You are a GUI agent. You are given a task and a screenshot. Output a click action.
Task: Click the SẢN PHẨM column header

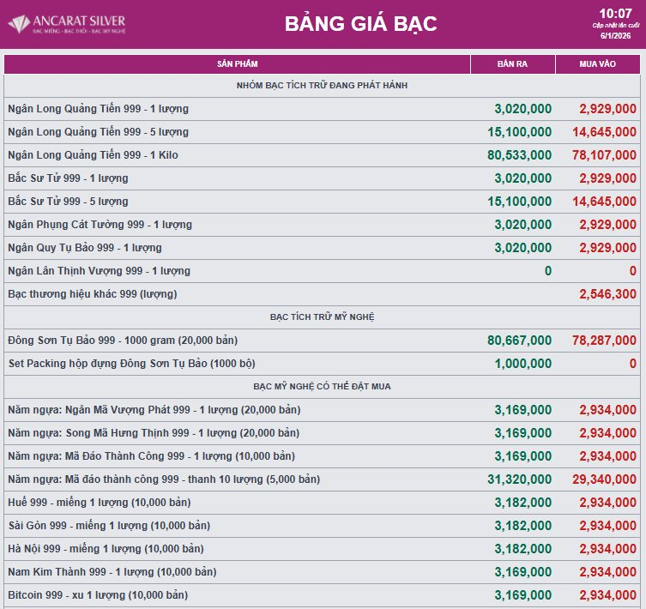tap(237, 63)
